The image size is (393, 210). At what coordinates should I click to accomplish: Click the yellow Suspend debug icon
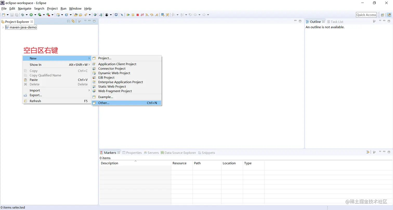(133, 15)
